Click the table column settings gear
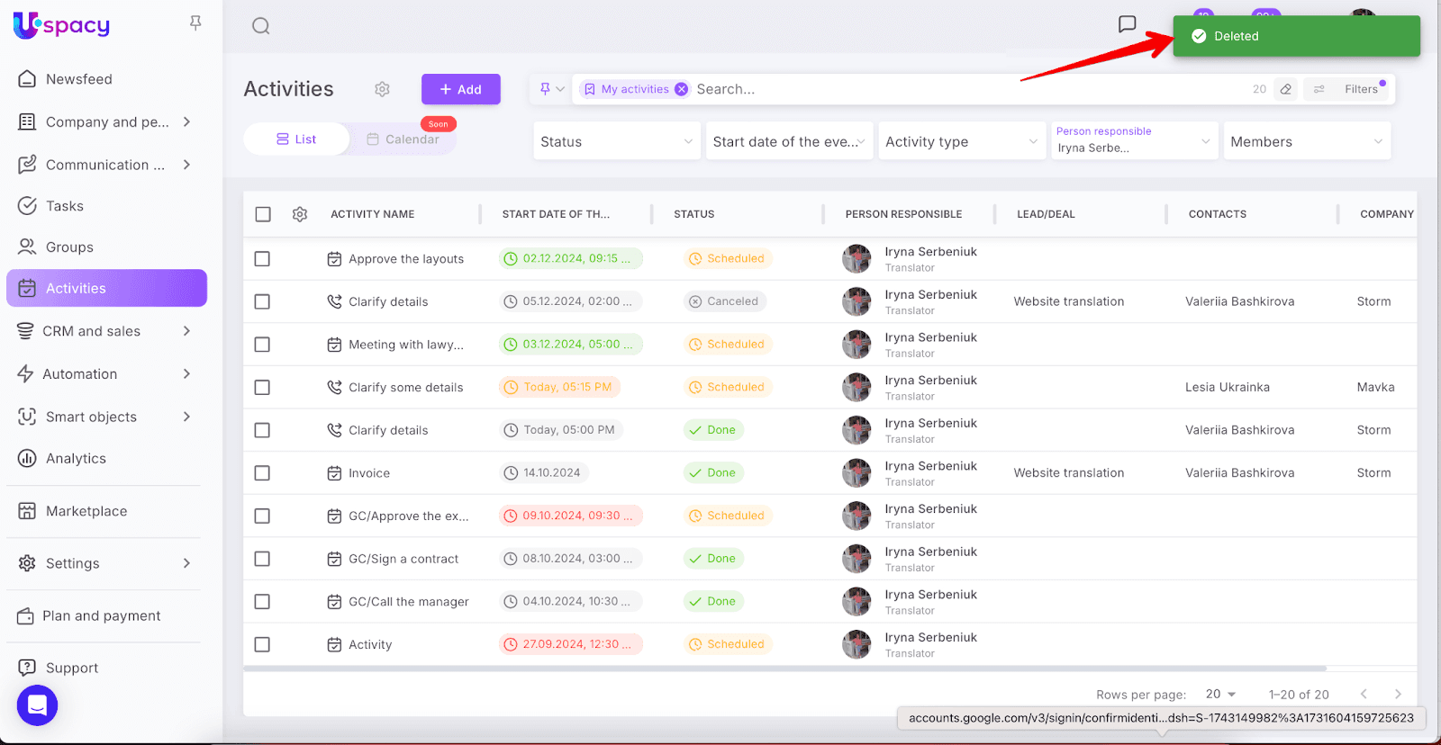Image resolution: width=1441 pixels, height=745 pixels. [300, 214]
